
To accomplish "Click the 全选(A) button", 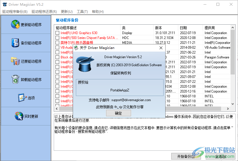I will pyautogui.click(x=220, y=156).
